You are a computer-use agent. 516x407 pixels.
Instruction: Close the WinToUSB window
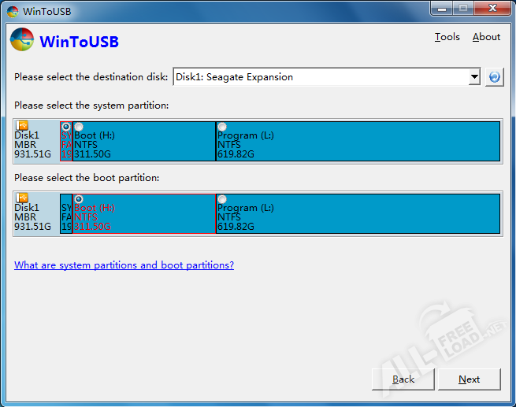point(493,9)
